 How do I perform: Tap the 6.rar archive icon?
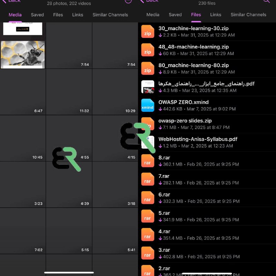click(x=148, y=198)
